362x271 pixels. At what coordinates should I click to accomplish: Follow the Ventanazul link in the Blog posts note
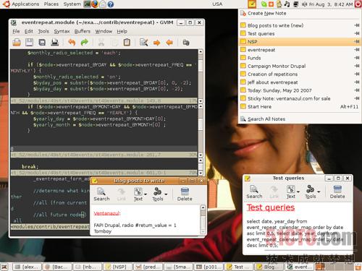click(x=107, y=213)
